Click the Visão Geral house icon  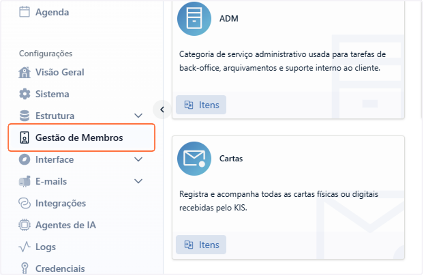point(24,72)
